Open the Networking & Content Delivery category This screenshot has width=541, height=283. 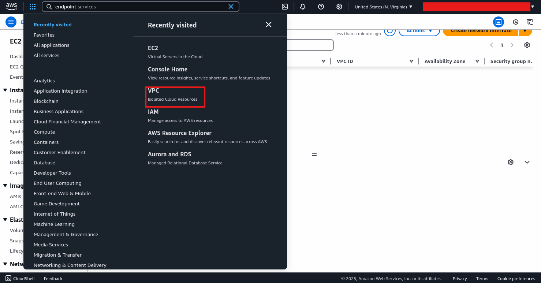click(70, 265)
